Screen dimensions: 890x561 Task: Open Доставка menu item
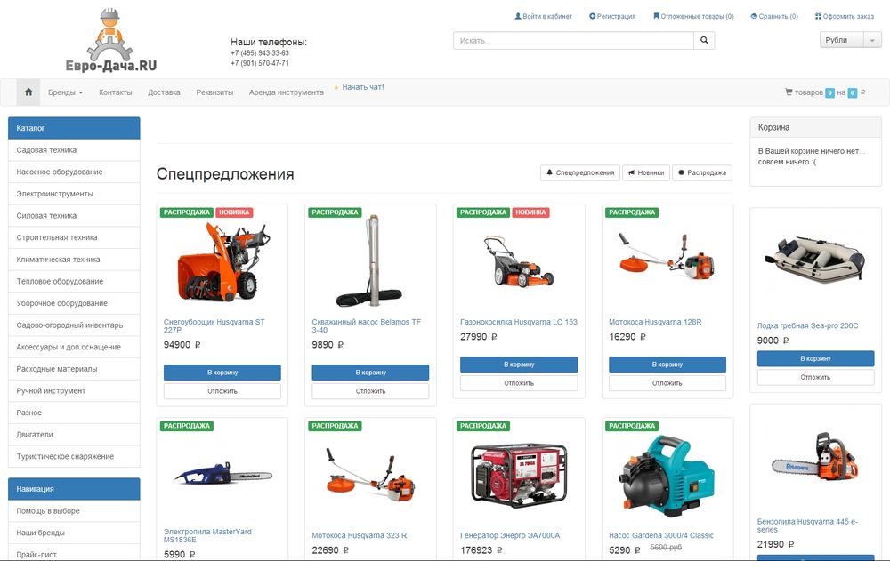tap(164, 92)
